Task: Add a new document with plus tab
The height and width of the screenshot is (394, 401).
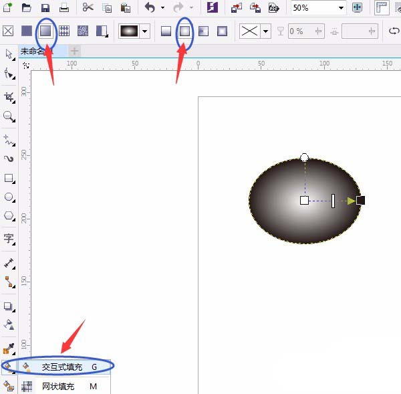Action: click(x=75, y=52)
